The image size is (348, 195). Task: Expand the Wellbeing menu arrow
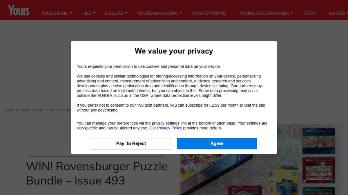[71, 13]
